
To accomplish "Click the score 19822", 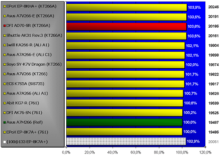I will pos(214,74).
